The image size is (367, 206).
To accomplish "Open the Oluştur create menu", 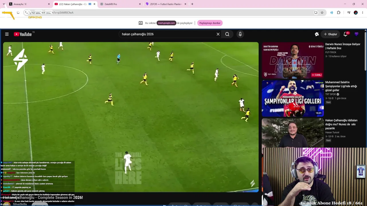I will point(331,34).
